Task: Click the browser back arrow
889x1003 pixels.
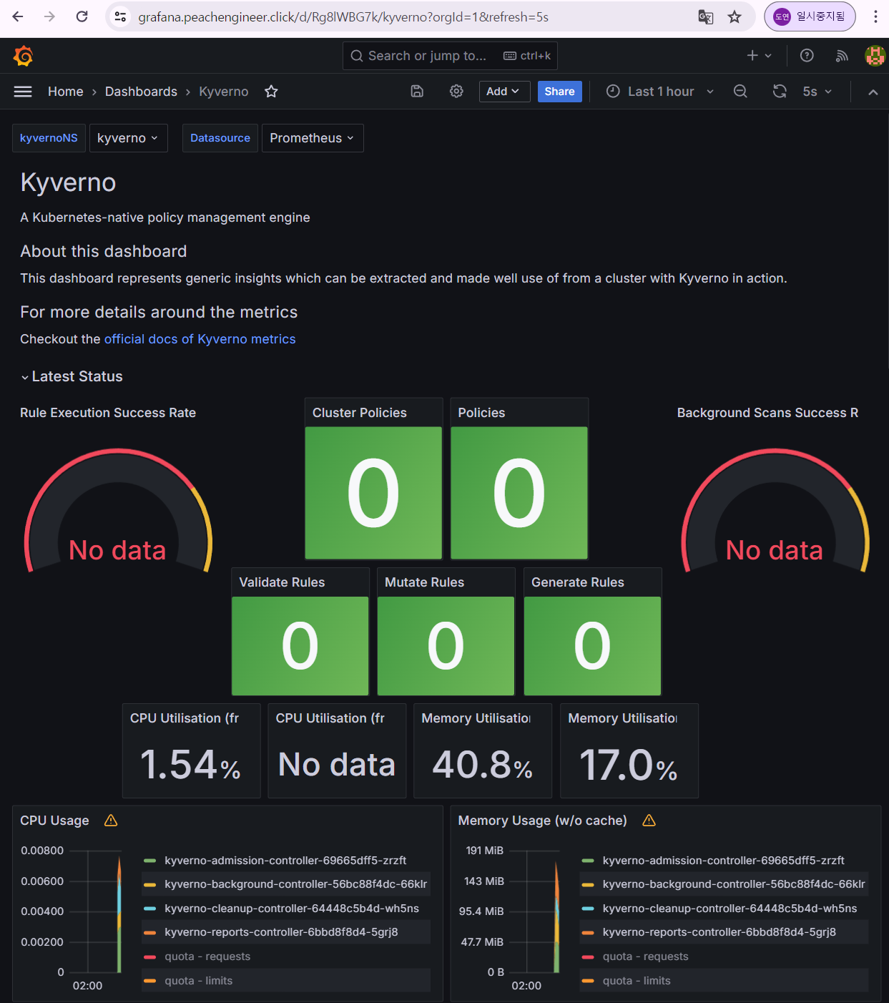Action: coord(18,16)
